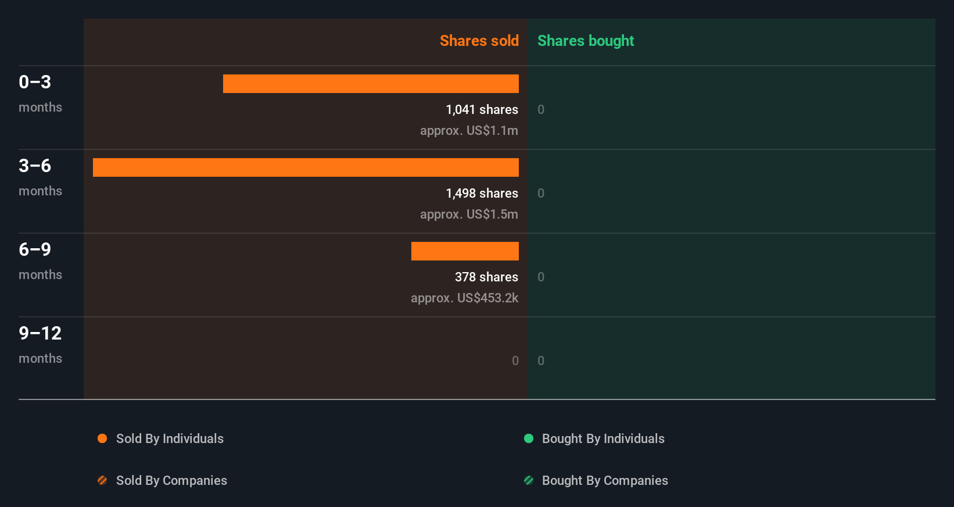
Task: Click the striped Bought By Companies legend icon
Action: pyautogui.click(x=529, y=480)
